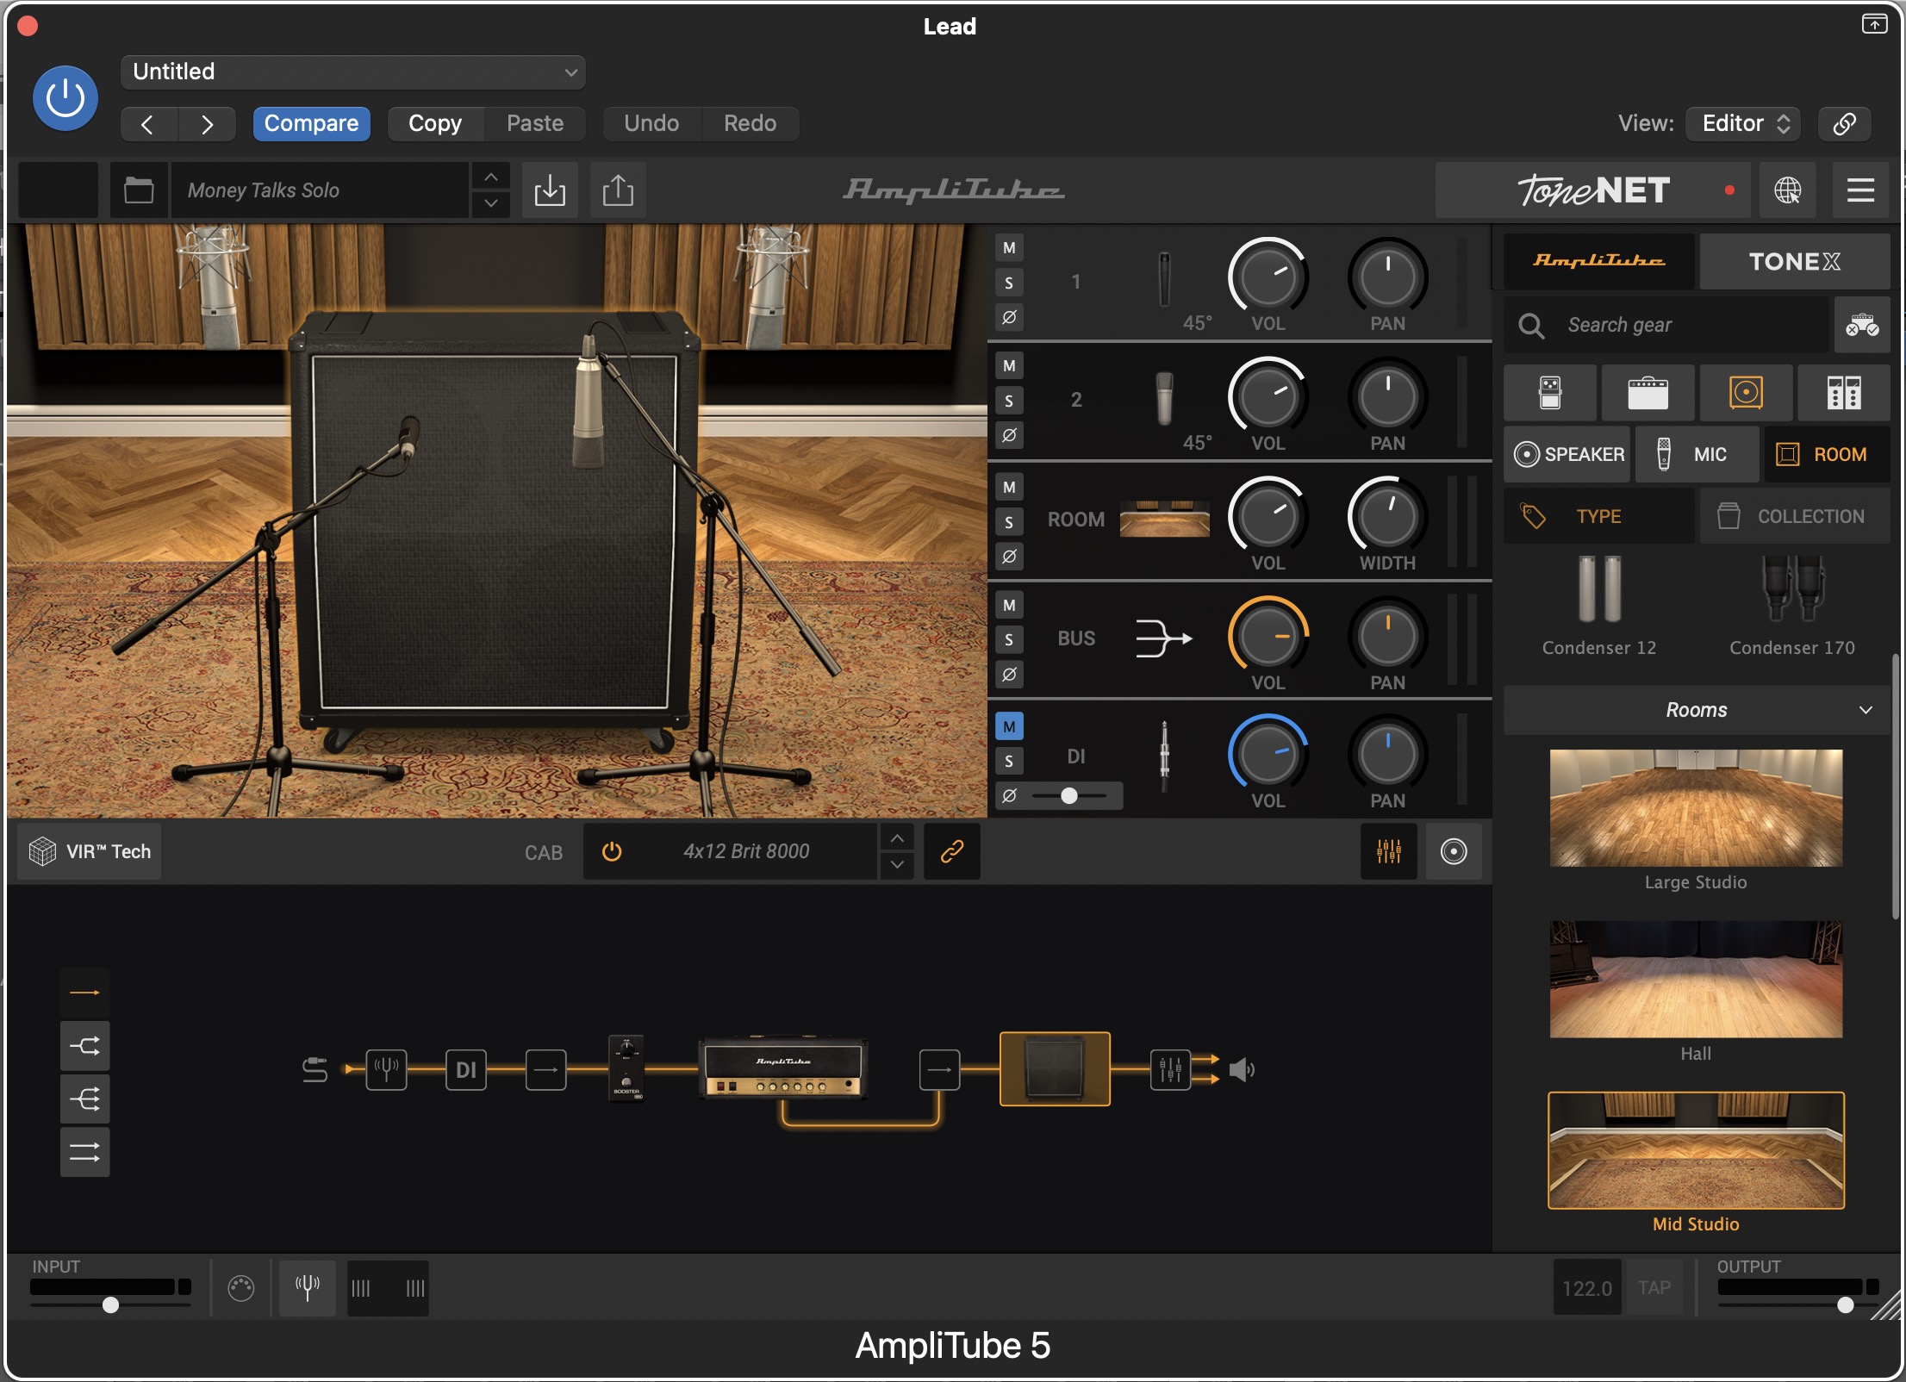The image size is (1906, 1382).
Task: Select the stomp pedal gear category icon
Action: tap(1549, 393)
